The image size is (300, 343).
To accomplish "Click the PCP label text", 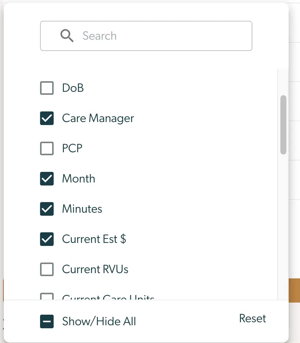I will click(x=72, y=148).
